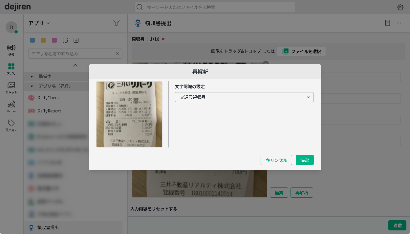
Task: Open the ルーム rooms sidebar icon
Action: tap(11, 106)
